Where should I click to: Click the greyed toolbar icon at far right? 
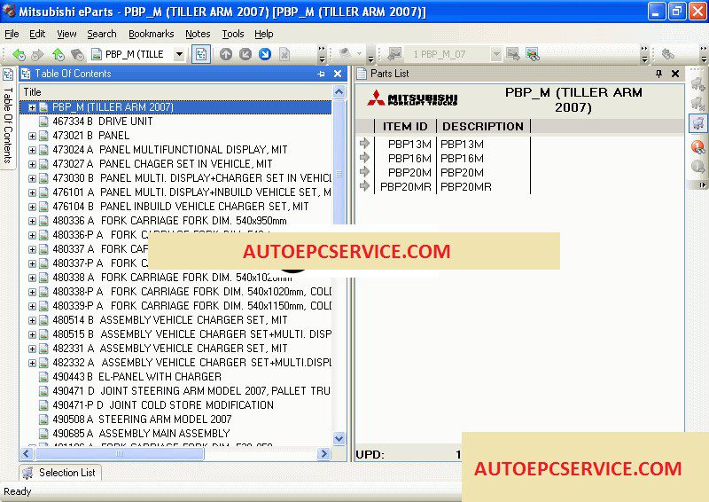(x=668, y=54)
